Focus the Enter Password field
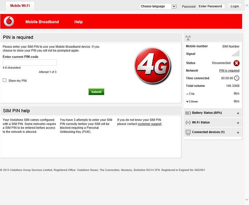249x205 pixels. (x=211, y=6)
